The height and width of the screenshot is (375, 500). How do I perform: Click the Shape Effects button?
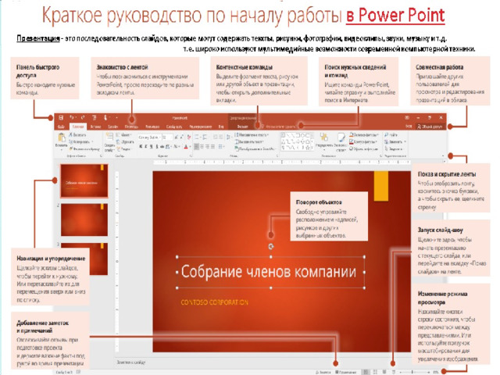[x=364, y=149]
